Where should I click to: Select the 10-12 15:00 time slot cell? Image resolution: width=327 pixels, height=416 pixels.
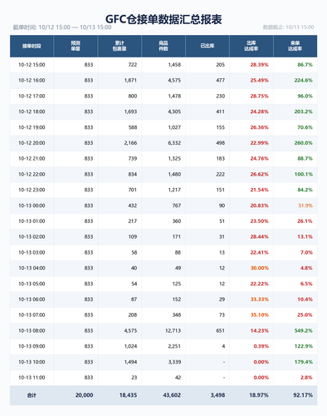click(32, 65)
